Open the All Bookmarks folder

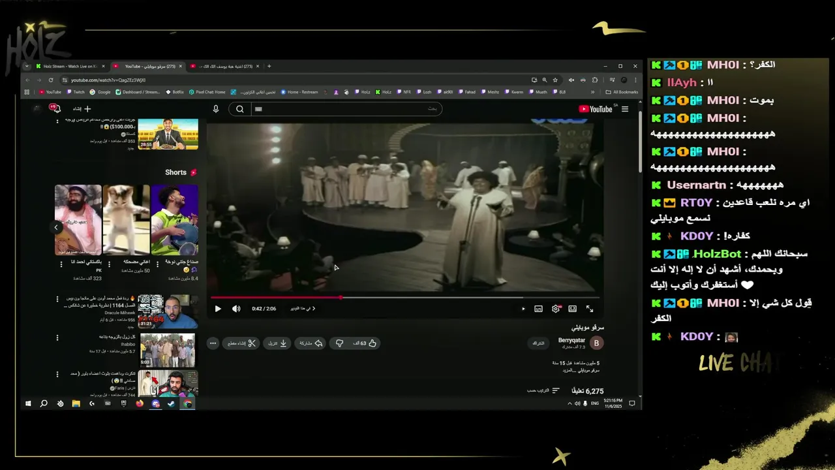click(x=622, y=92)
